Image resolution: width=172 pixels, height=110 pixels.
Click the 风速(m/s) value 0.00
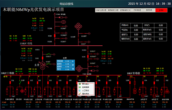pyautogui.click(x=136, y=26)
